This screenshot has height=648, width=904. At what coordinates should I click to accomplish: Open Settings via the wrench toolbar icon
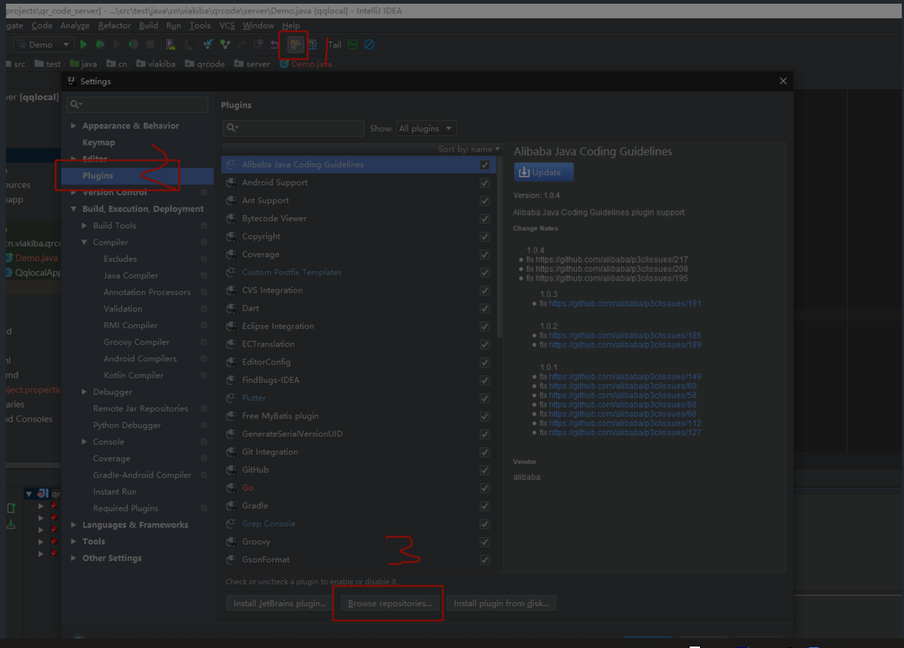[x=294, y=44]
